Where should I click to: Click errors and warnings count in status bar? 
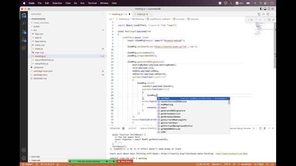(47, 164)
